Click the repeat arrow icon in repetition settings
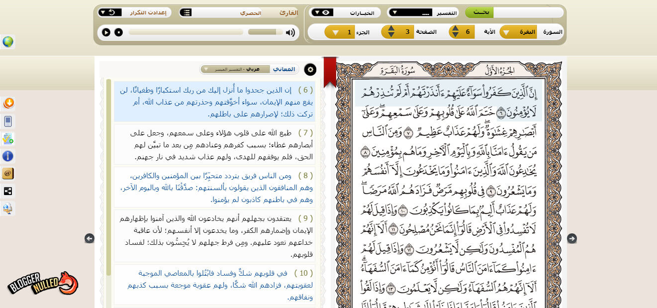The width and height of the screenshot is (657, 308). [112, 12]
